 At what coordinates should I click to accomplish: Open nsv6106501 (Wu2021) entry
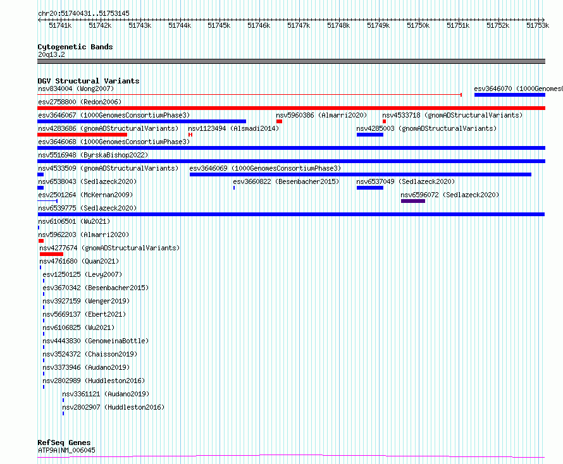coord(74,221)
